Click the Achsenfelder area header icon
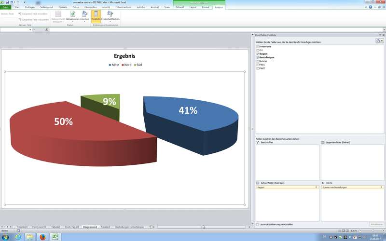 point(258,183)
